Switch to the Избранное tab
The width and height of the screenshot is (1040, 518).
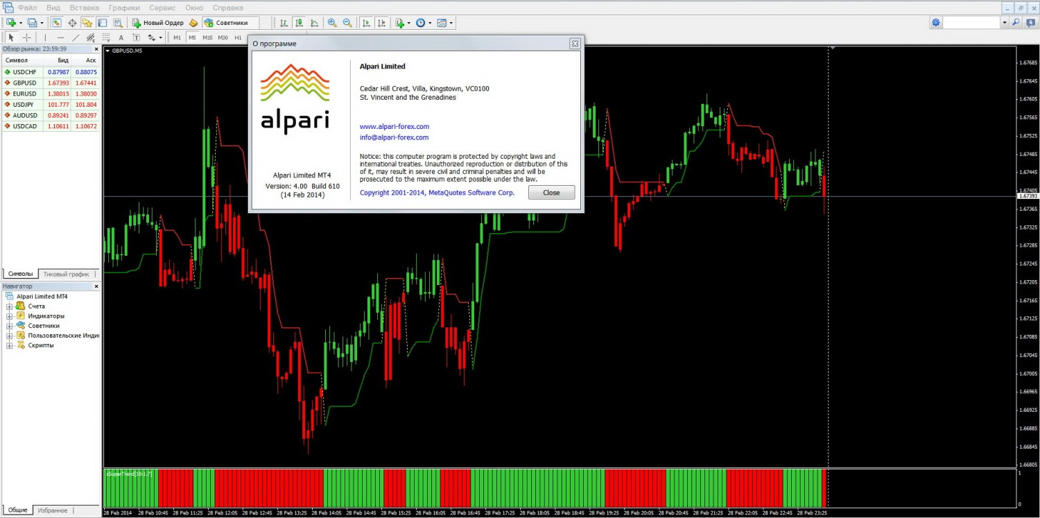tap(53, 510)
